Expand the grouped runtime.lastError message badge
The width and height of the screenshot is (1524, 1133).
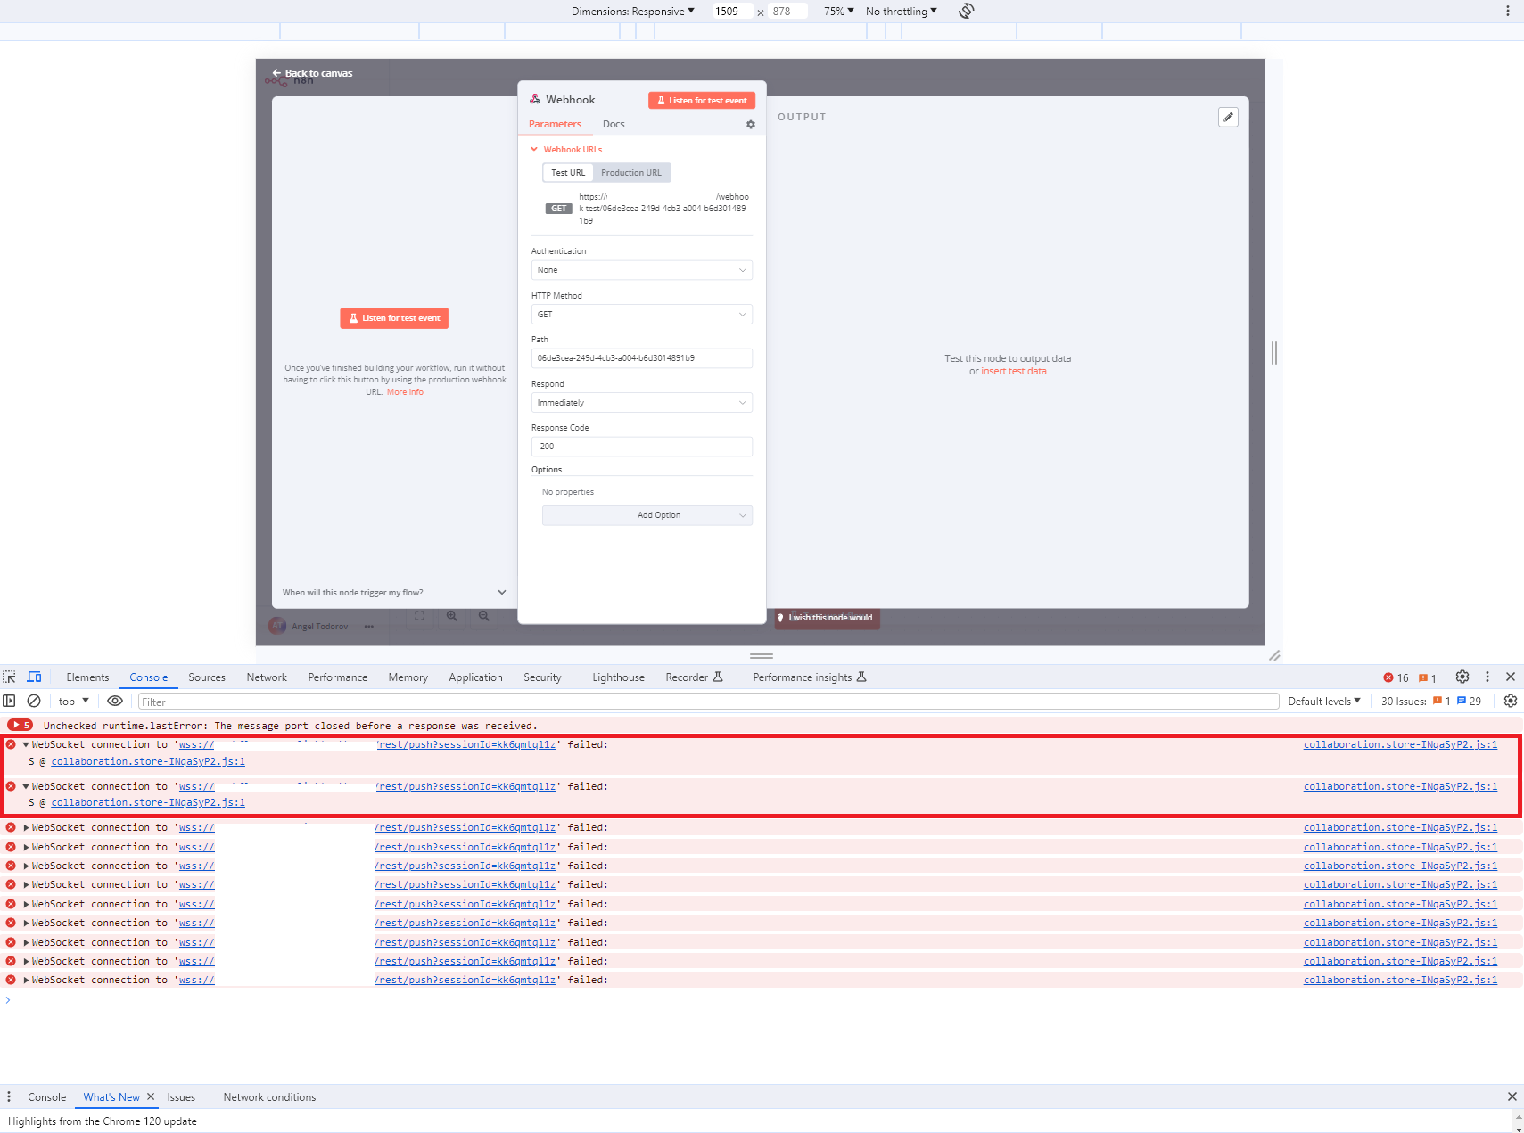[x=21, y=726]
